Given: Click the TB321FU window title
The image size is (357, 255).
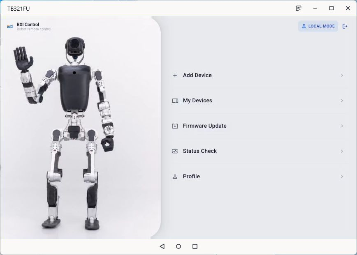Looking at the screenshot, I should point(19,9).
